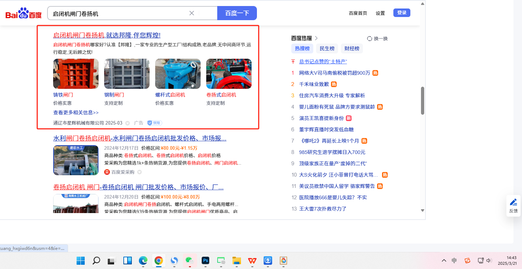Click the 保障 shield badge
This screenshot has height=269, width=522.
pos(155,123)
